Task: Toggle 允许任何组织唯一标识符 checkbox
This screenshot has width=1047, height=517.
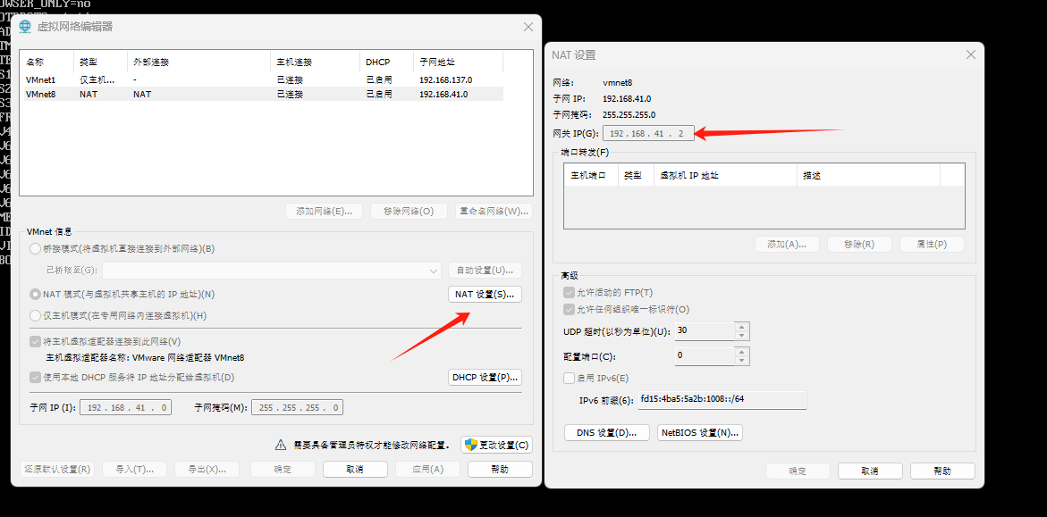Action: coord(569,310)
